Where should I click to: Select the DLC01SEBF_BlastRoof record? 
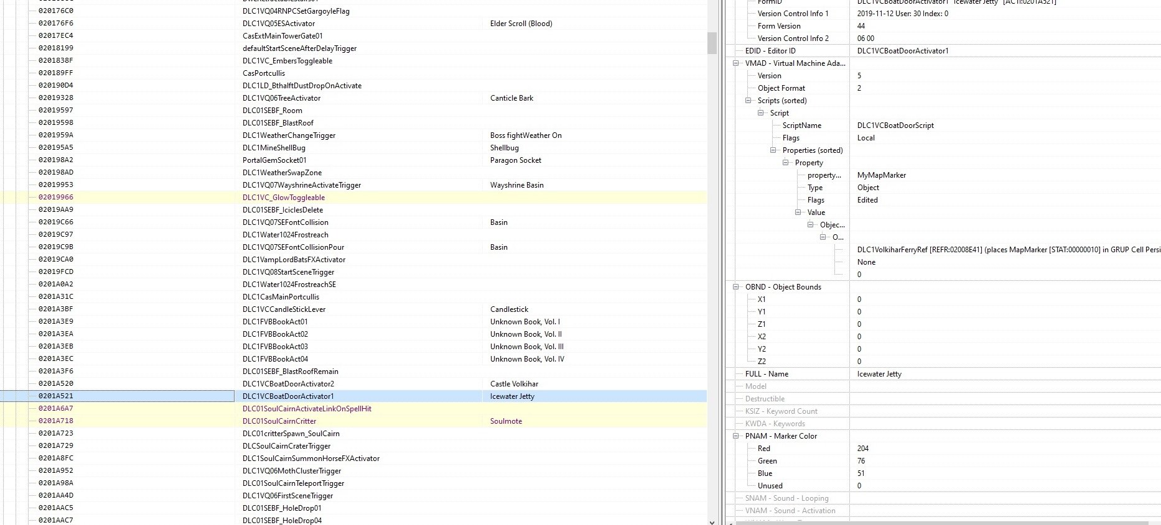point(353,123)
